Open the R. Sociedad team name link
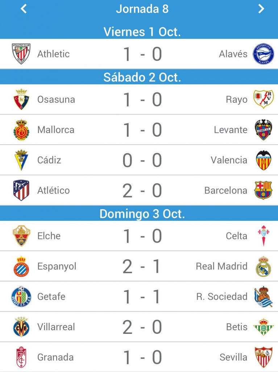 click(222, 296)
